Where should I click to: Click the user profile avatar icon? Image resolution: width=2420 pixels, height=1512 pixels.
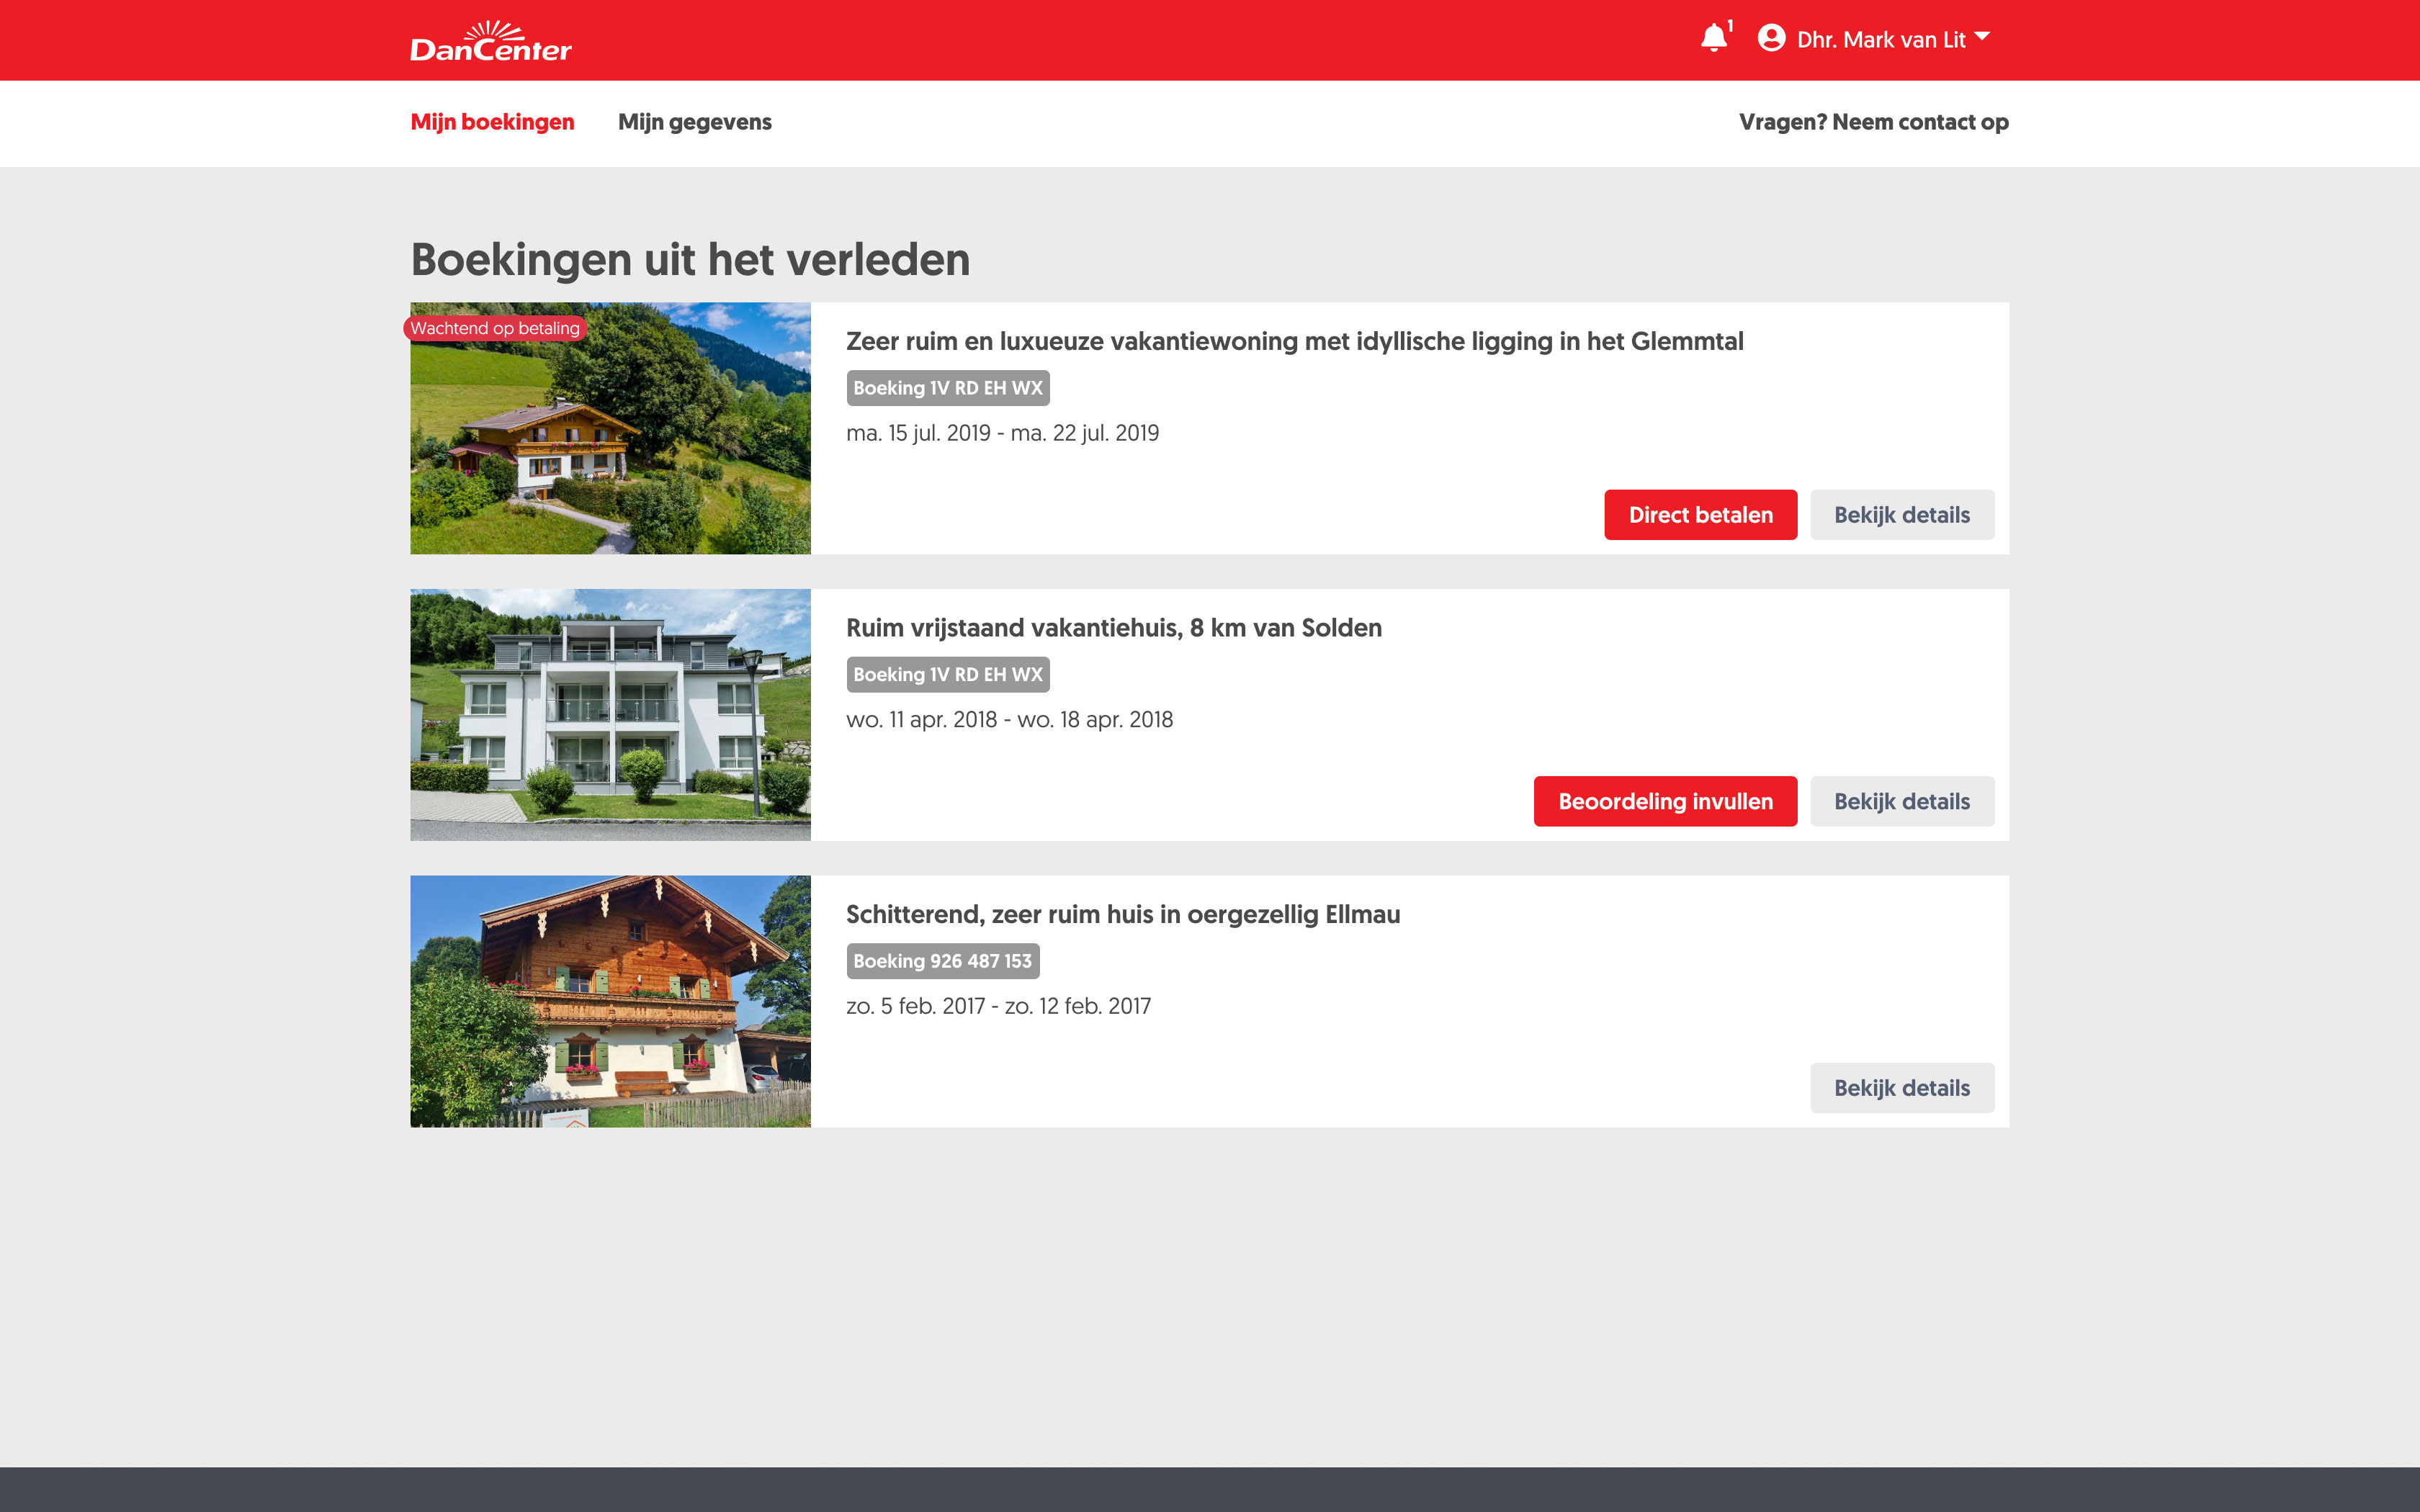(1771, 38)
